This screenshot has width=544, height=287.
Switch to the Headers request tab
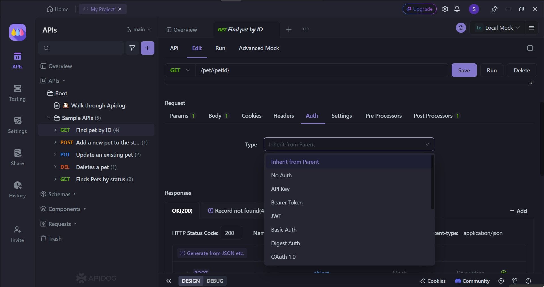[x=283, y=116]
